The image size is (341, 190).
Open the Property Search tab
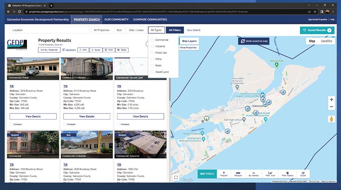click(x=87, y=19)
